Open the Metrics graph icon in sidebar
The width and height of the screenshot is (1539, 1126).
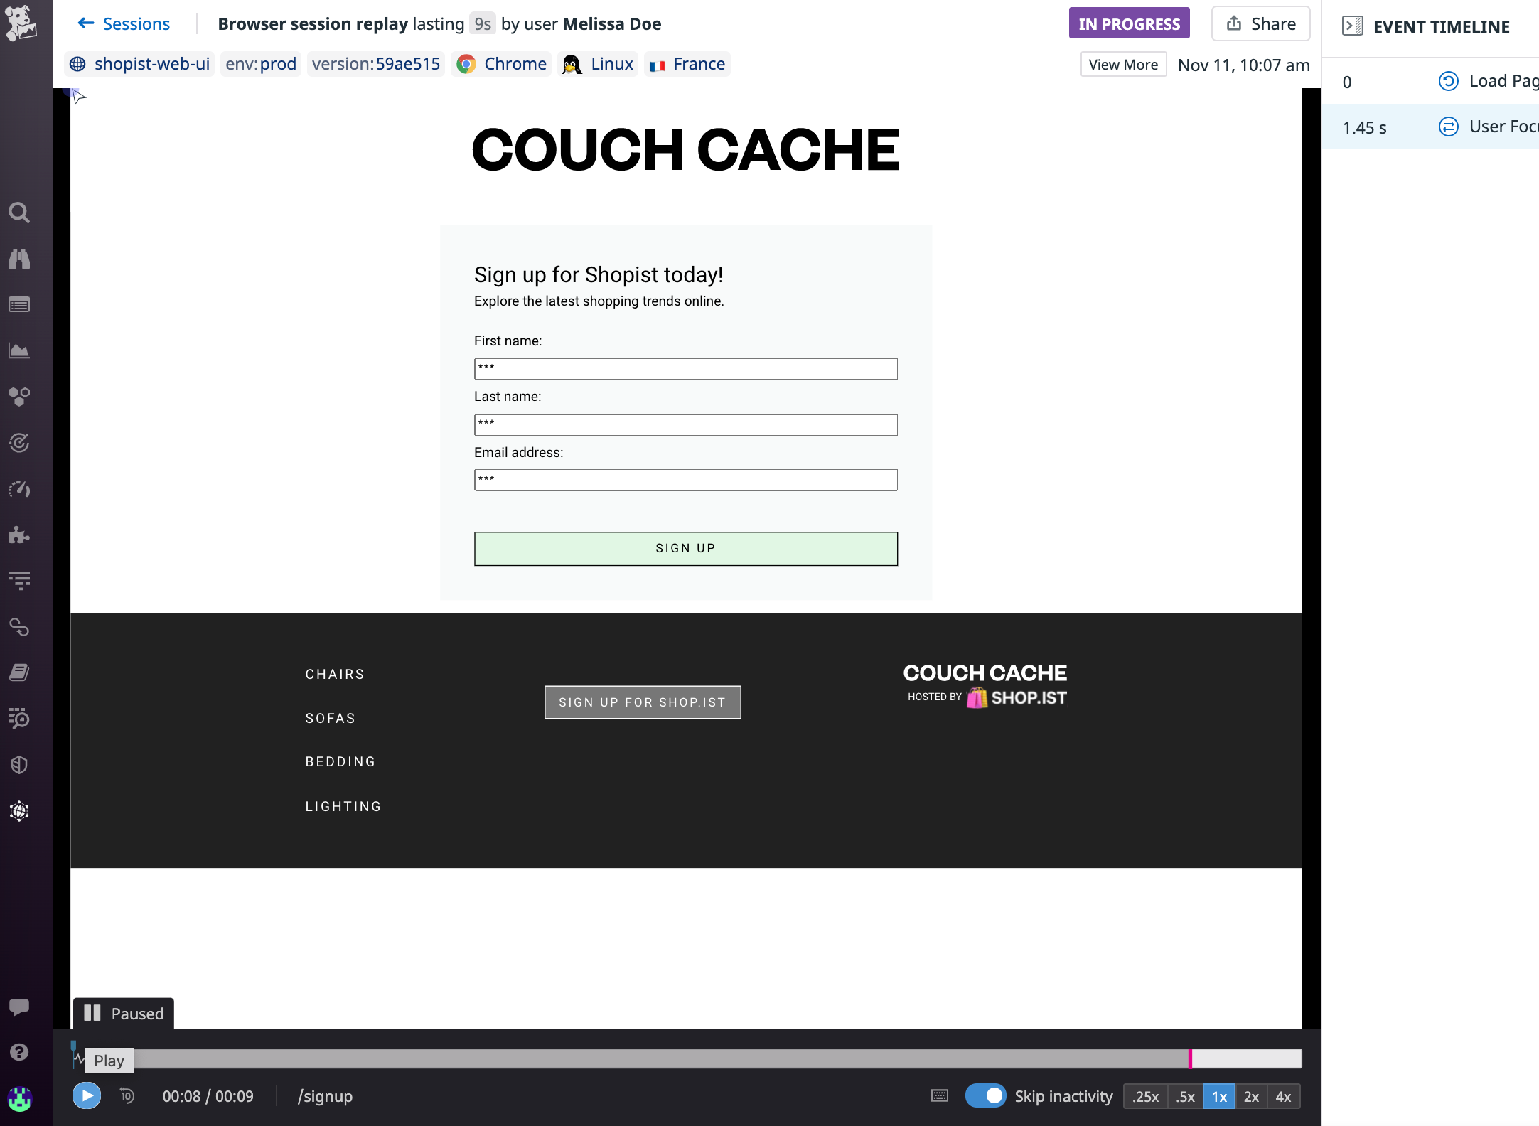tap(19, 350)
